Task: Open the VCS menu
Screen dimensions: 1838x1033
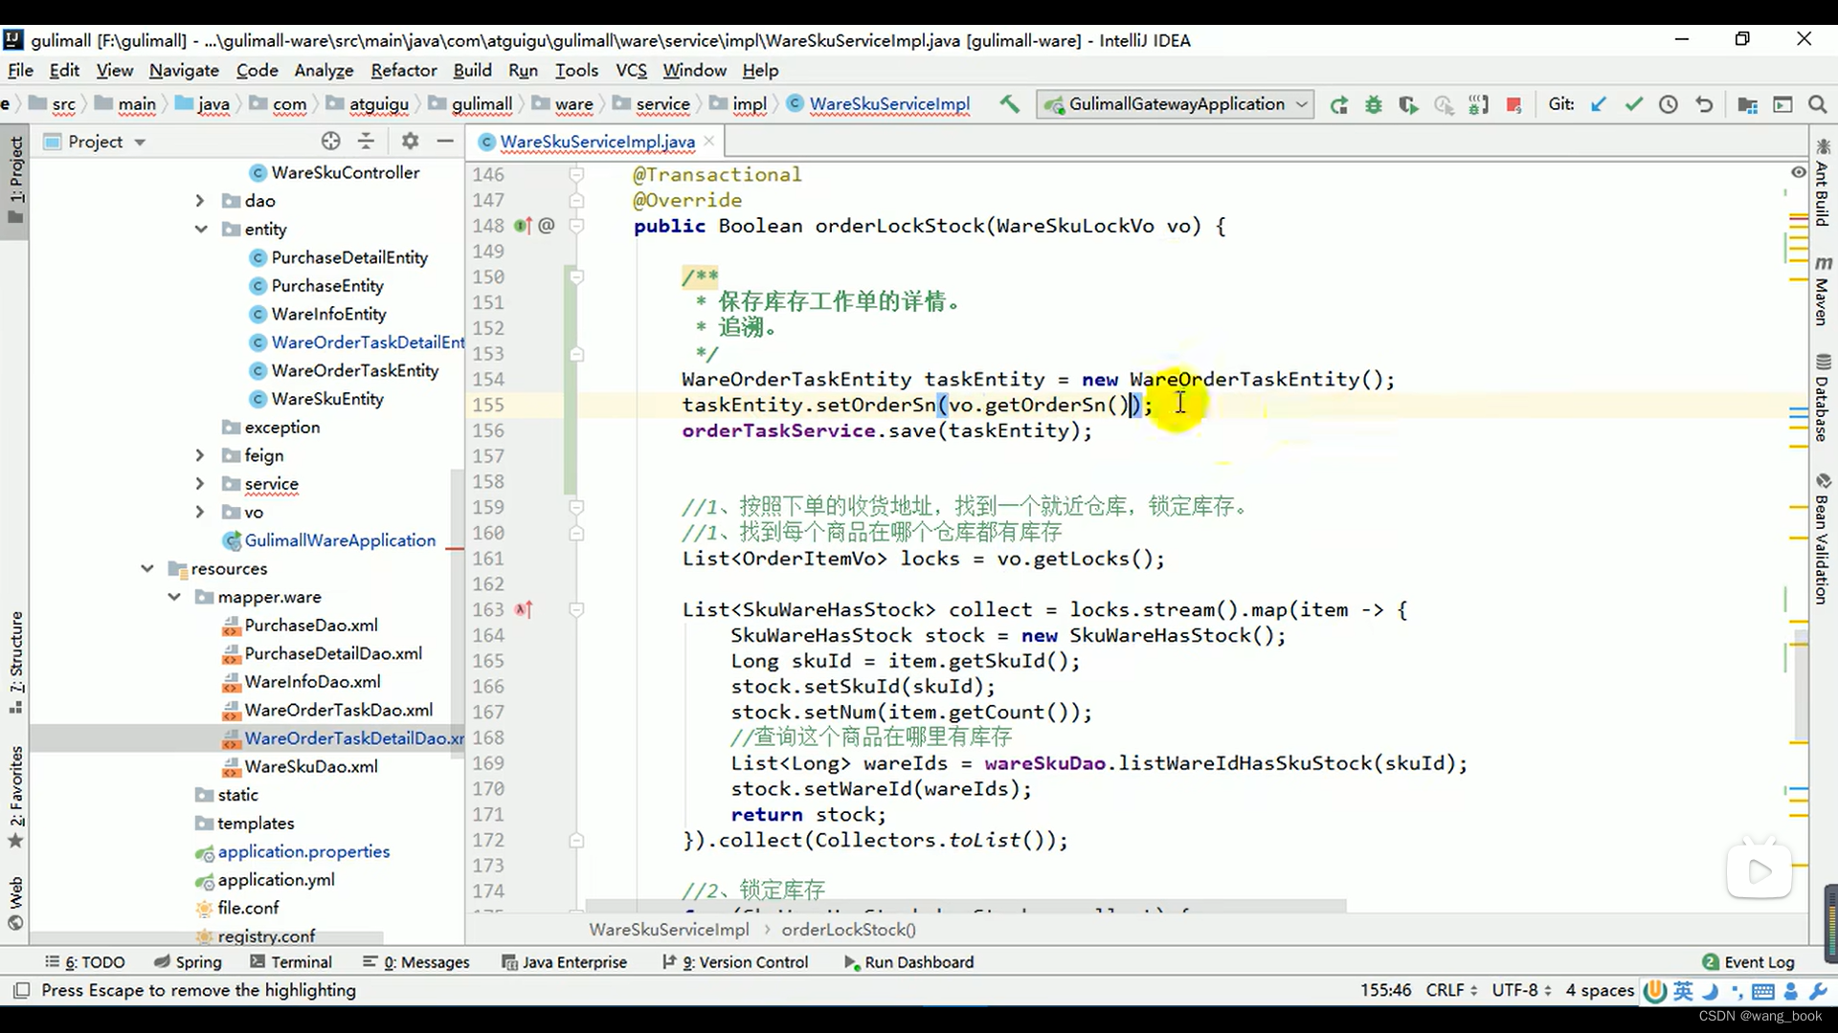Action: point(631,70)
